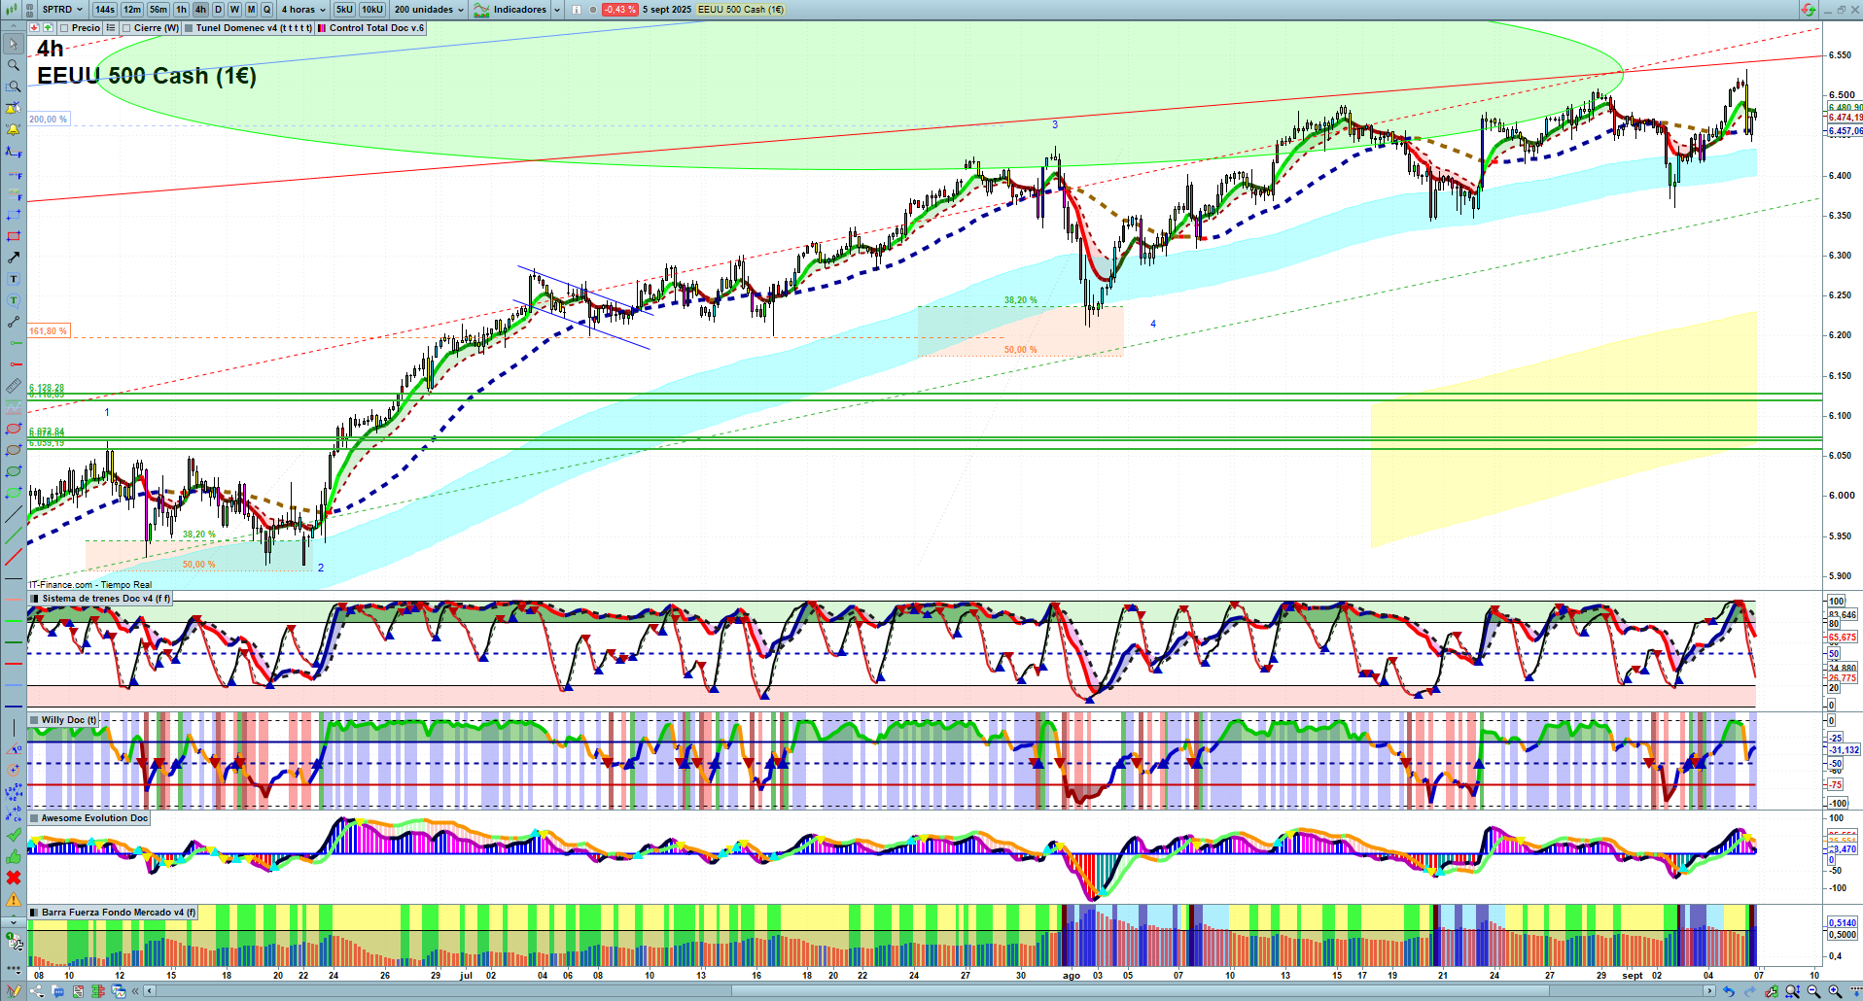Viewport: 1863px width, 1001px height.
Task: Click the Indicadores button
Action: pos(518,10)
